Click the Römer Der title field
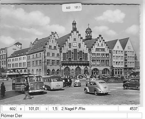Viewport: 145px width, 119px height. click(x=64, y=115)
